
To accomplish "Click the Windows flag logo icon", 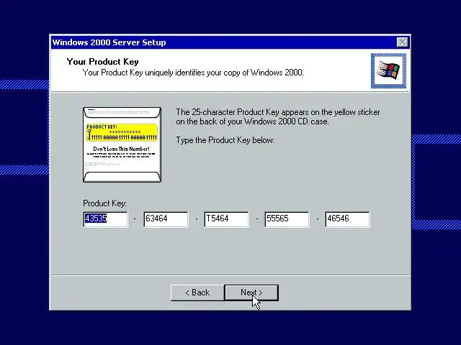I will pos(388,70).
